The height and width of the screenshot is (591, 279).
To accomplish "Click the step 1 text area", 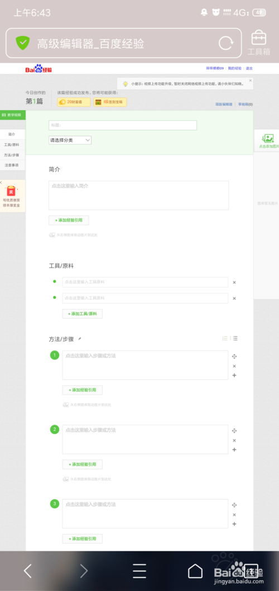I will coord(145,365).
